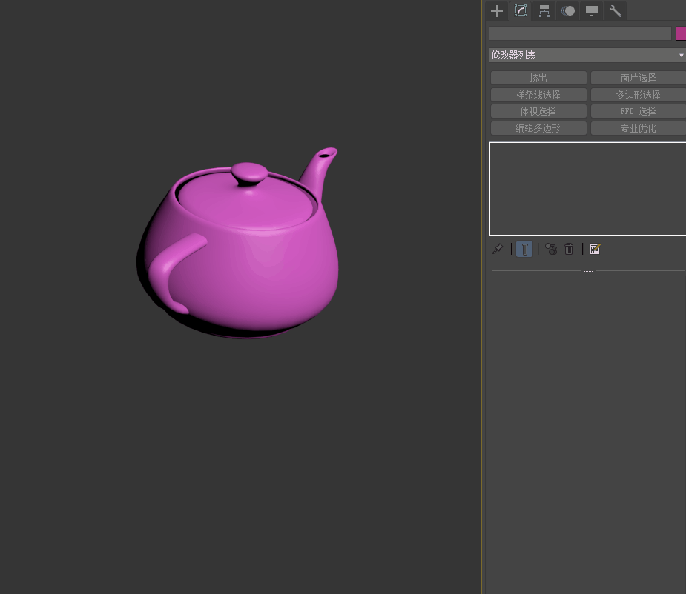The image size is (686, 594).
Task: Apply the 样条线选择 modifier
Action: coord(538,95)
